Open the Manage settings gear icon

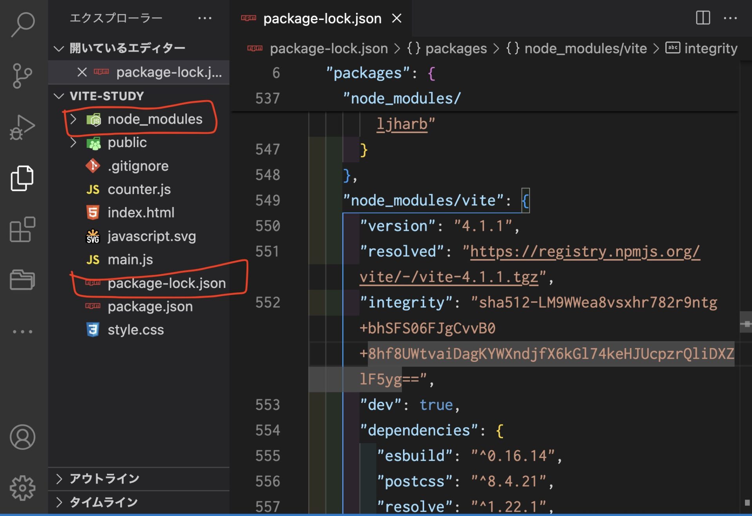(x=22, y=488)
